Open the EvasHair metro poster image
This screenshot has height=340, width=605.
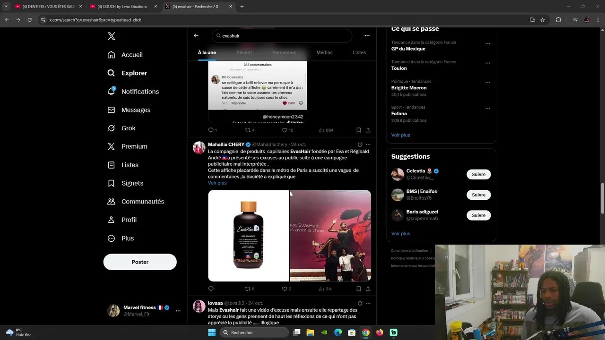click(330, 236)
